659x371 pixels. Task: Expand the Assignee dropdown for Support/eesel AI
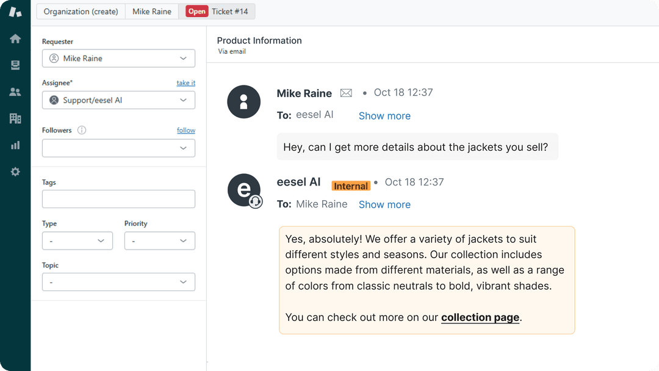[x=118, y=100]
